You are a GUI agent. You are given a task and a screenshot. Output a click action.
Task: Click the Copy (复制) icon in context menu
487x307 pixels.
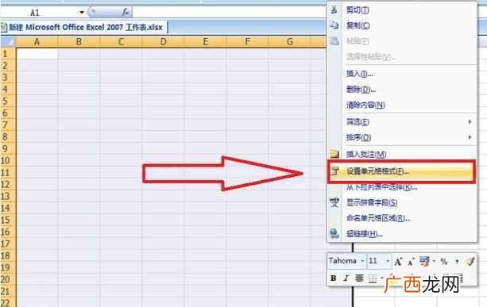point(334,25)
